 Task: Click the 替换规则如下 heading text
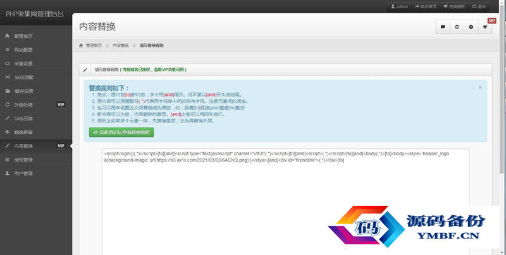click(x=109, y=88)
